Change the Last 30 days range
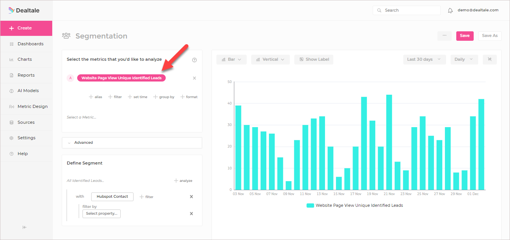Viewport: 510px width, 240px height. click(x=424, y=59)
